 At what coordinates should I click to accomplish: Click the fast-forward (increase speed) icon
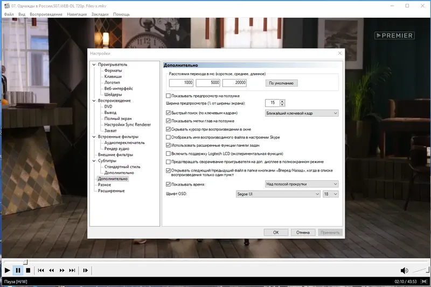(62, 270)
